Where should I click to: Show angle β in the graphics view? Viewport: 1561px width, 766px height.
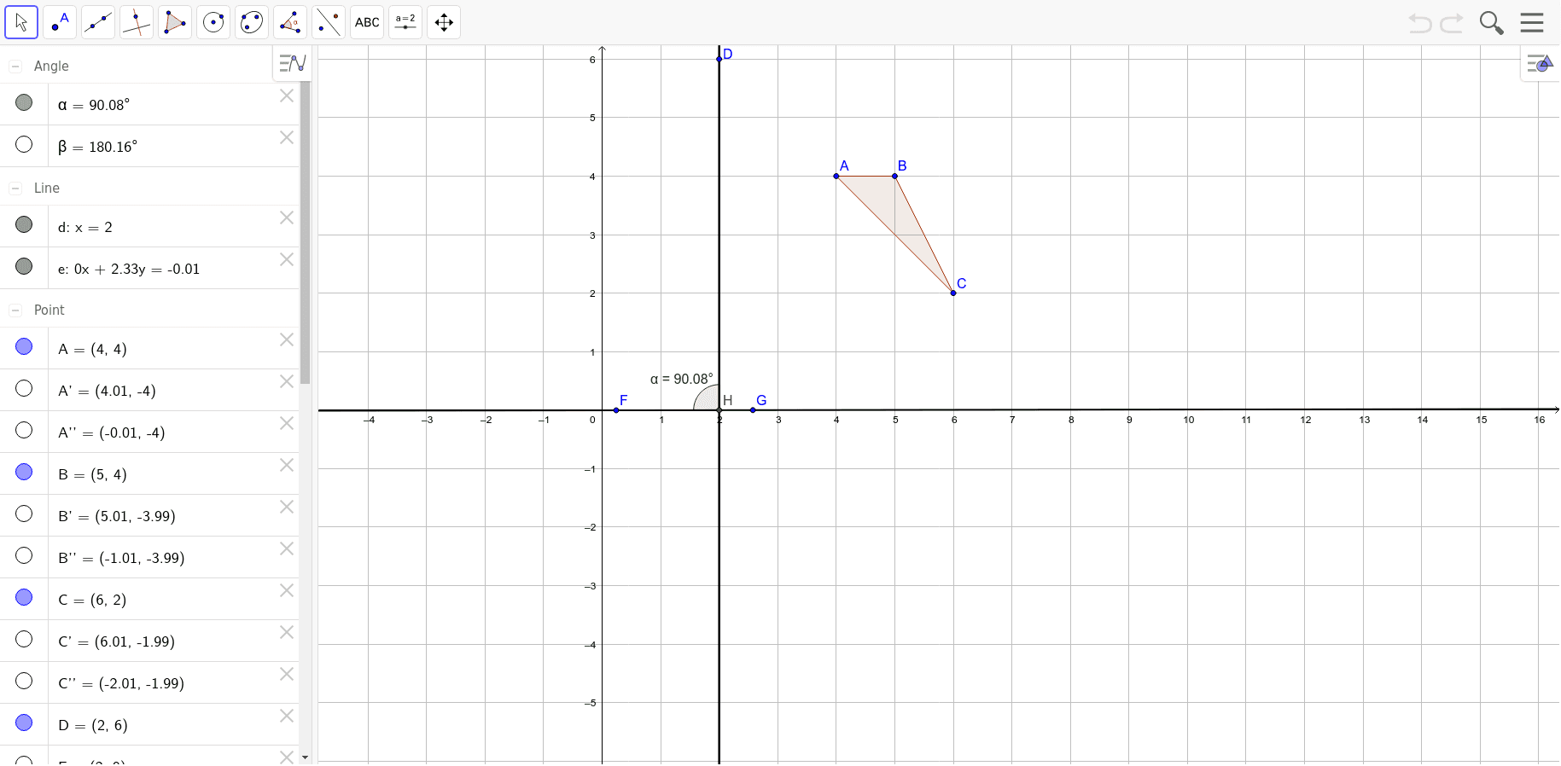pos(24,144)
